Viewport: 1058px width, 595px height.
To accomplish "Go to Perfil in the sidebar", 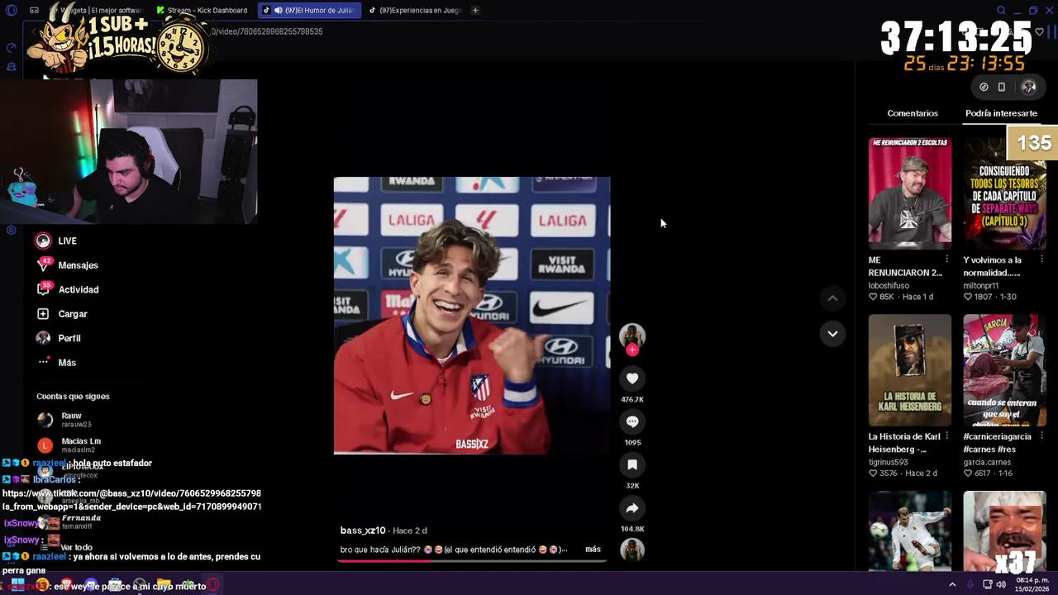I will point(58,338).
